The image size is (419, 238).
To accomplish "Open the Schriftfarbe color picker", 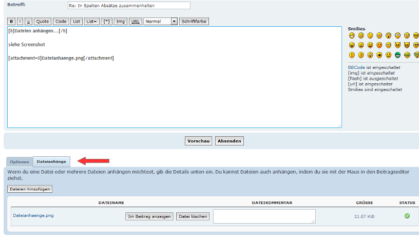I will pyautogui.click(x=194, y=22).
